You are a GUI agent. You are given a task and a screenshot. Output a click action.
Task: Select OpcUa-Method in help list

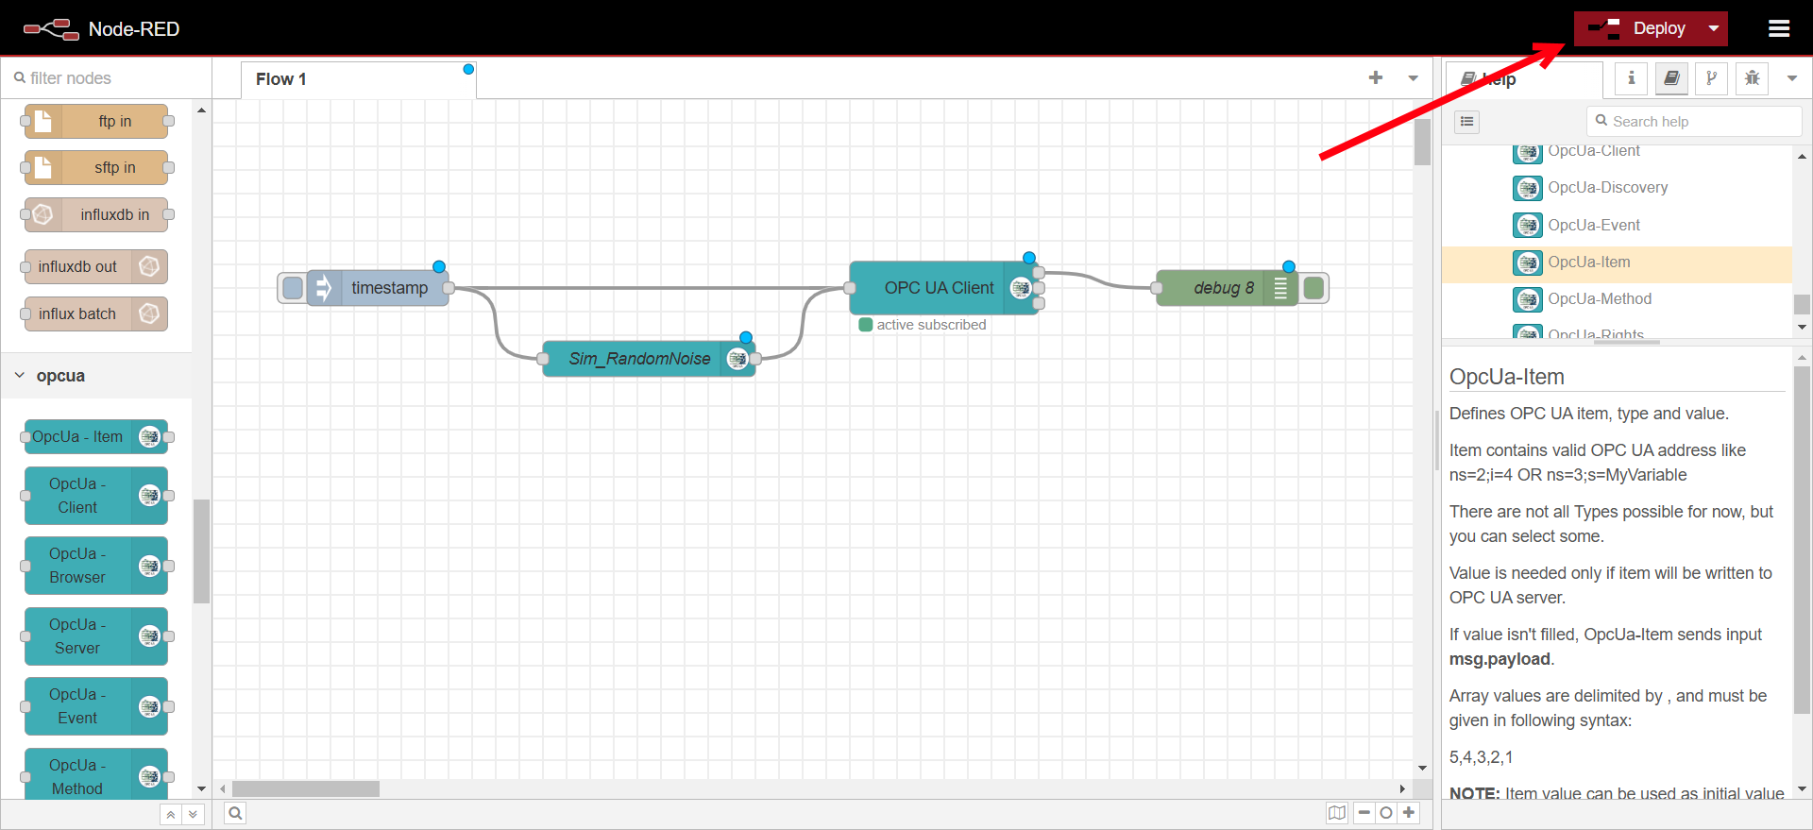tap(1599, 299)
